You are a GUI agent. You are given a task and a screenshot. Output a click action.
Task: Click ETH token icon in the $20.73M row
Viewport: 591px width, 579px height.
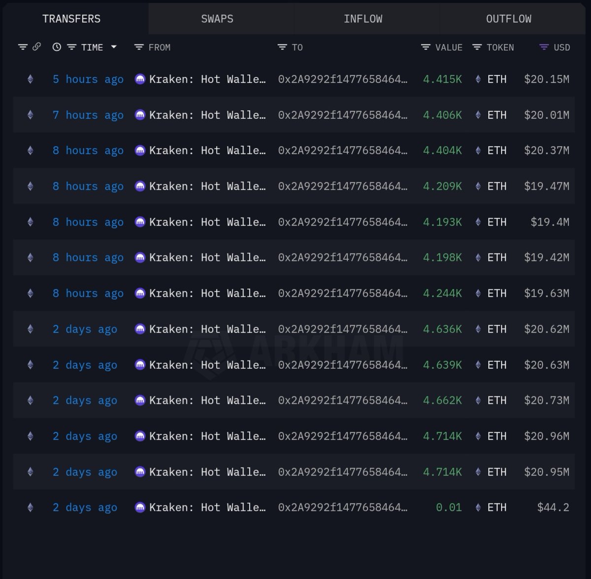pyautogui.click(x=478, y=400)
